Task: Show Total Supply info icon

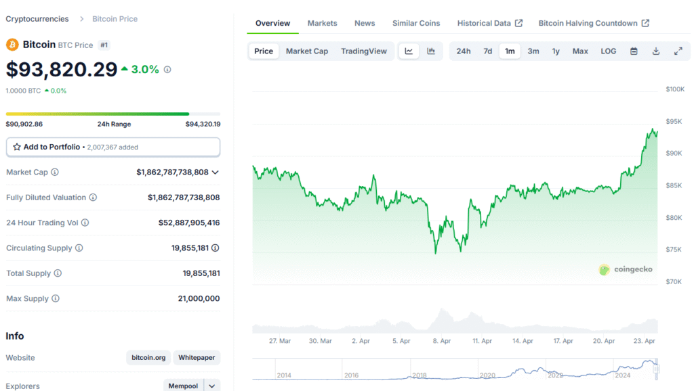Action: [58, 273]
